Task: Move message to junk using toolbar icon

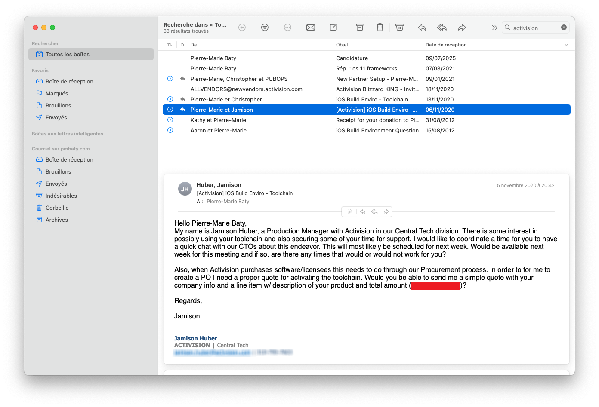Action: click(x=400, y=28)
